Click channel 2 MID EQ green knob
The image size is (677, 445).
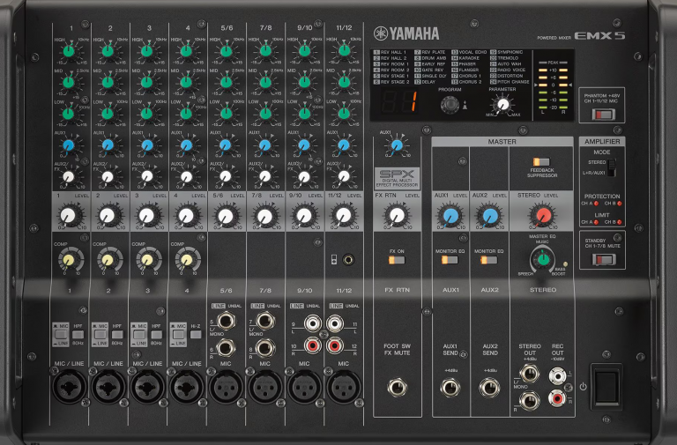click(108, 82)
